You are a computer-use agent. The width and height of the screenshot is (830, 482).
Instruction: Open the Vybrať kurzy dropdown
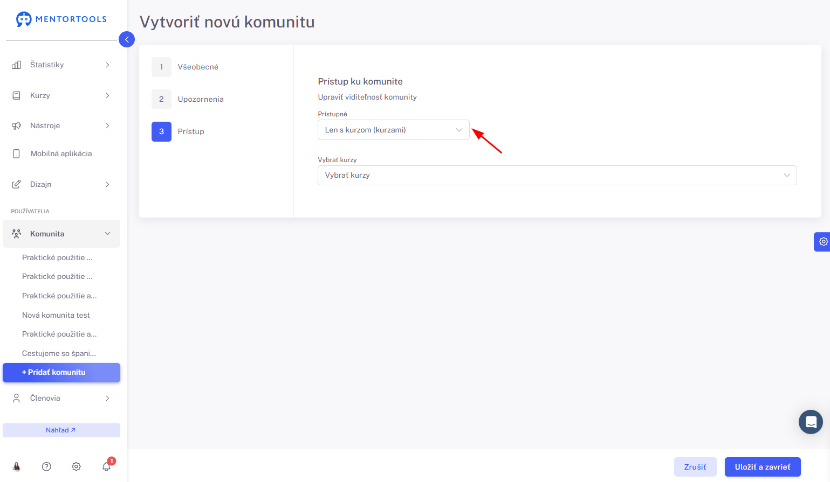coord(557,175)
